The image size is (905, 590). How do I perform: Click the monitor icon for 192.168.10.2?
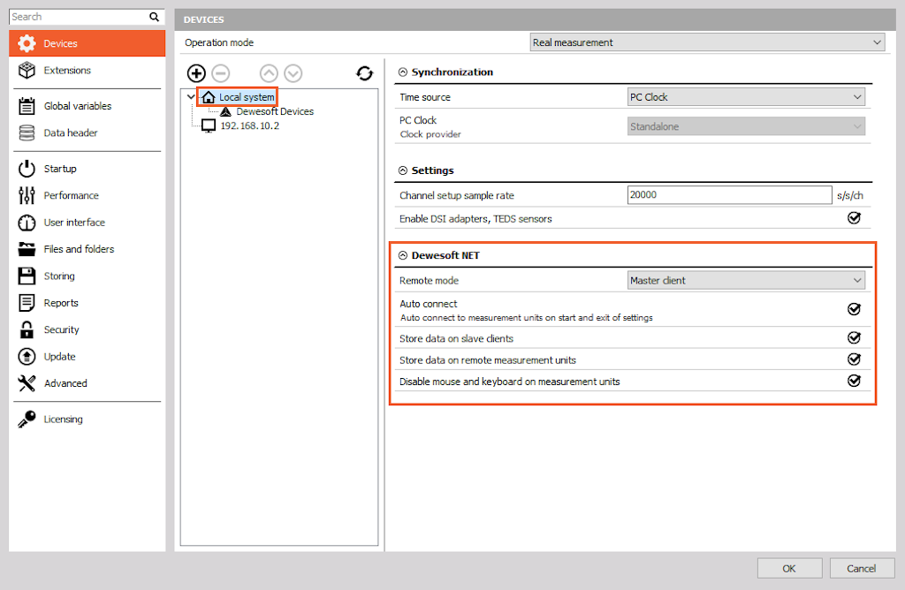(209, 125)
